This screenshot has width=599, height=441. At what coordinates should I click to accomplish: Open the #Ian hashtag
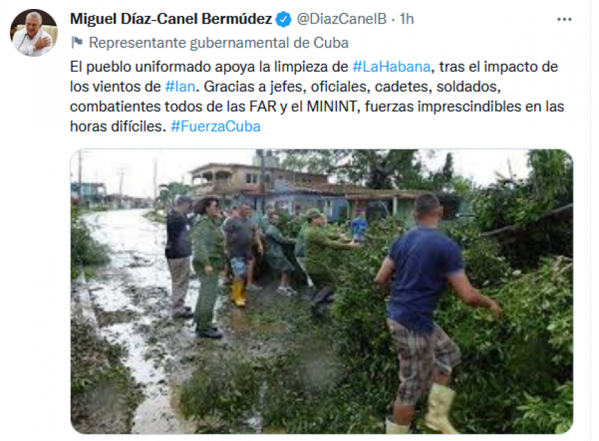pos(180,87)
